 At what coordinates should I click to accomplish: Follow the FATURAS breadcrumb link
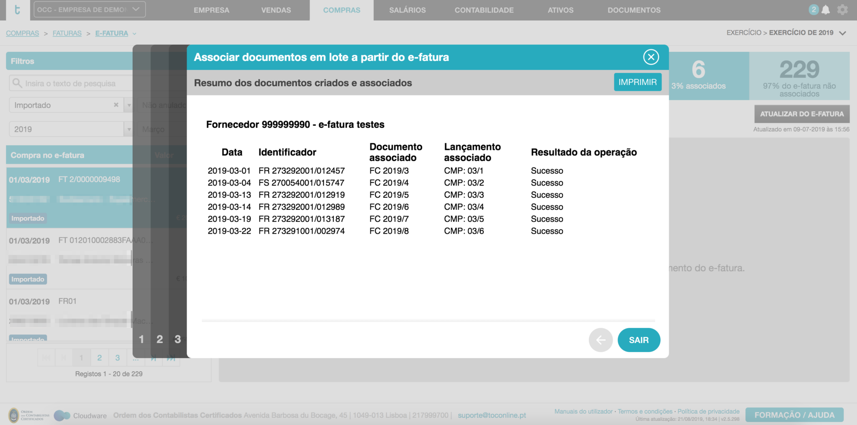point(67,33)
